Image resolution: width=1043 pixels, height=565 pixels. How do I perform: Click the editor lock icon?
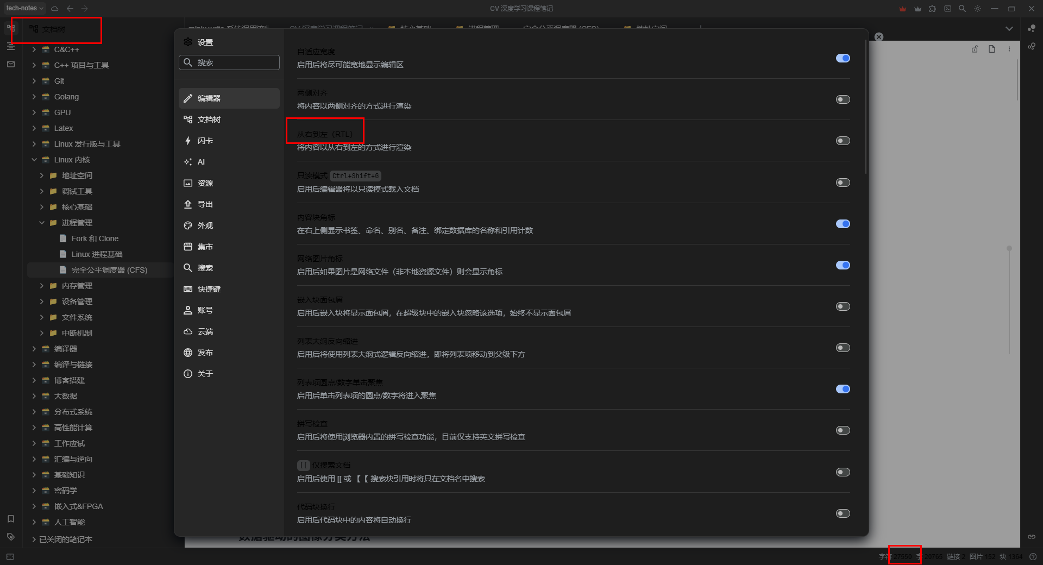pos(975,49)
